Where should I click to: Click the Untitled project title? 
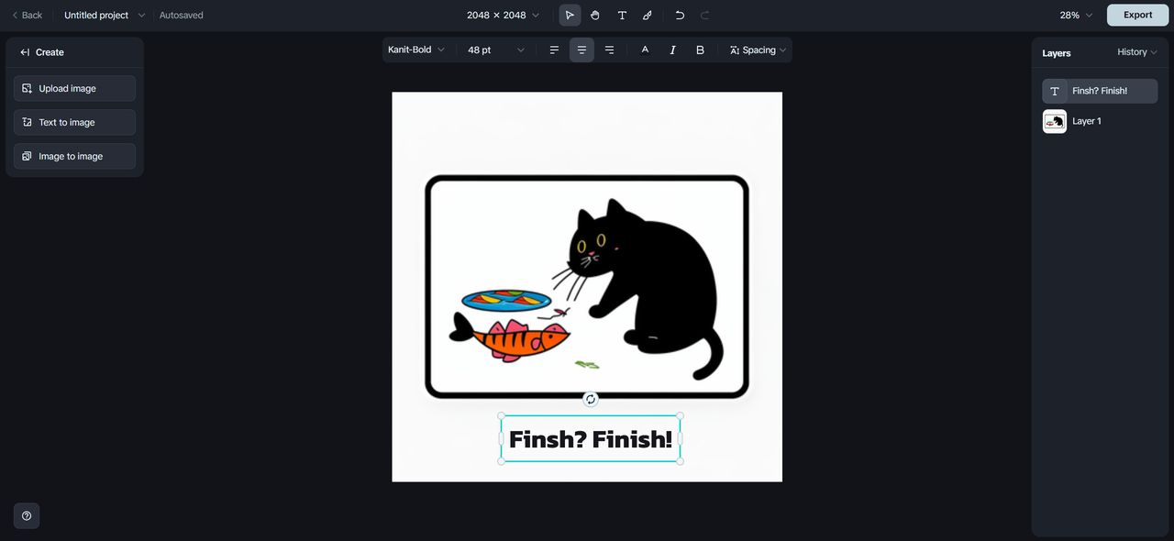tap(96, 16)
